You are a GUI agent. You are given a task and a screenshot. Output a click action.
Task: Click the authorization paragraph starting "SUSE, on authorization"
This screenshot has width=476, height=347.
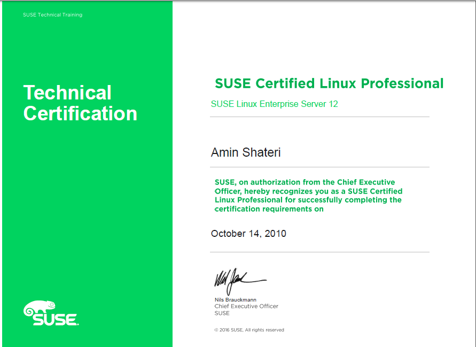308,195
